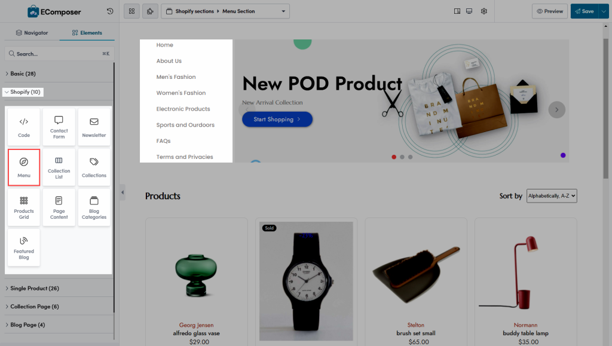This screenshot has height=346, width=612.
Task: Select the Products Grid element
Action: click(24, 207)
